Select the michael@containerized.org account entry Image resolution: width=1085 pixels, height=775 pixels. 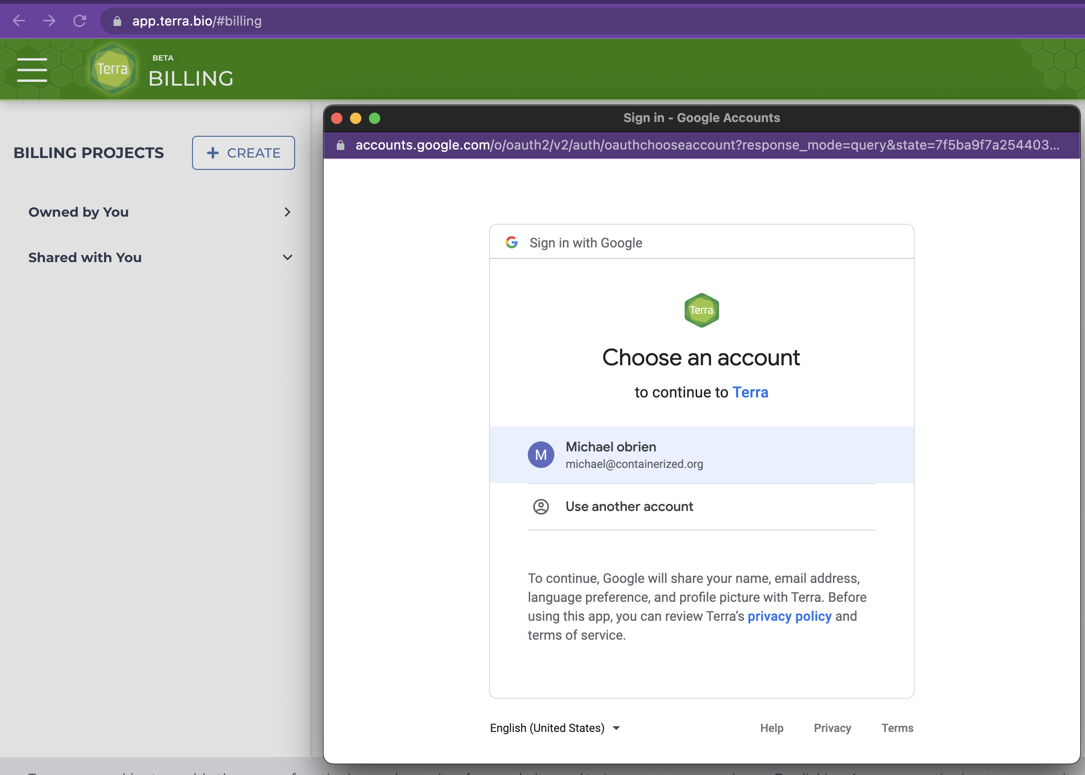[x=634, y=463]
